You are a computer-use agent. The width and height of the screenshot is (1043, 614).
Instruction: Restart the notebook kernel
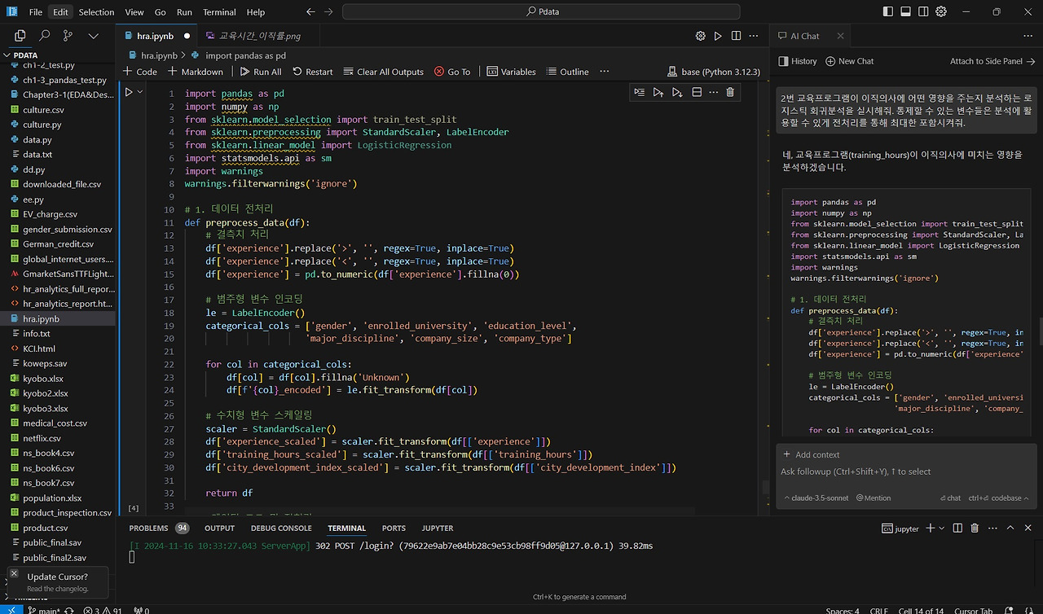click(312, 72)
